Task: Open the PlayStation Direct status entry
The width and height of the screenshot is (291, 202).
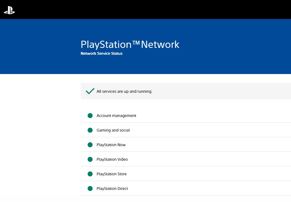Action: (165, 188)
